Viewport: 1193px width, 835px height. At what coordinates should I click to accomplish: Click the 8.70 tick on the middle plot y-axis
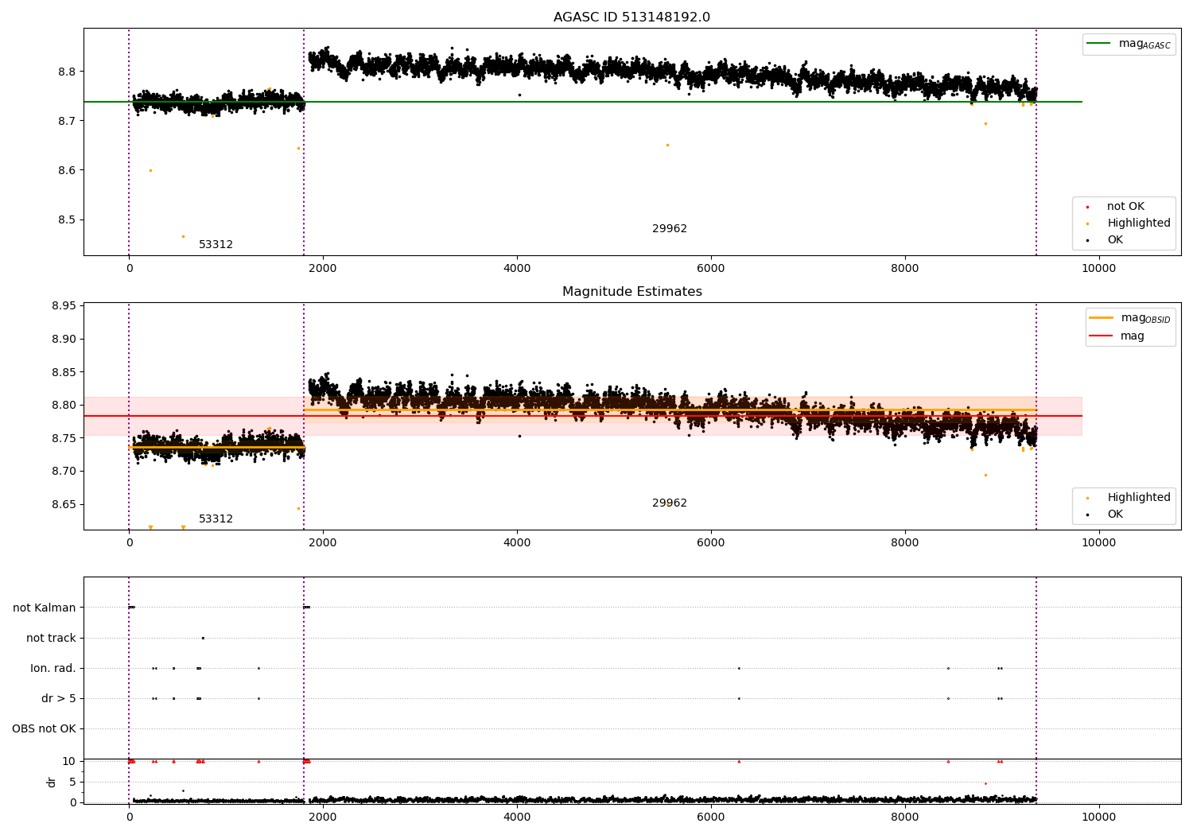[64, 472]
